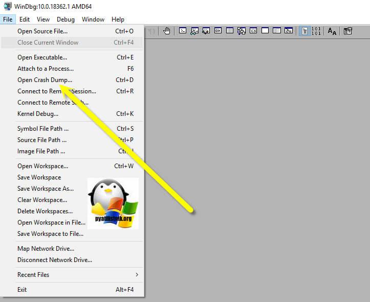Open Processes and Threads window icon
The image size is (370, 302).
click(x=276, y=31)
